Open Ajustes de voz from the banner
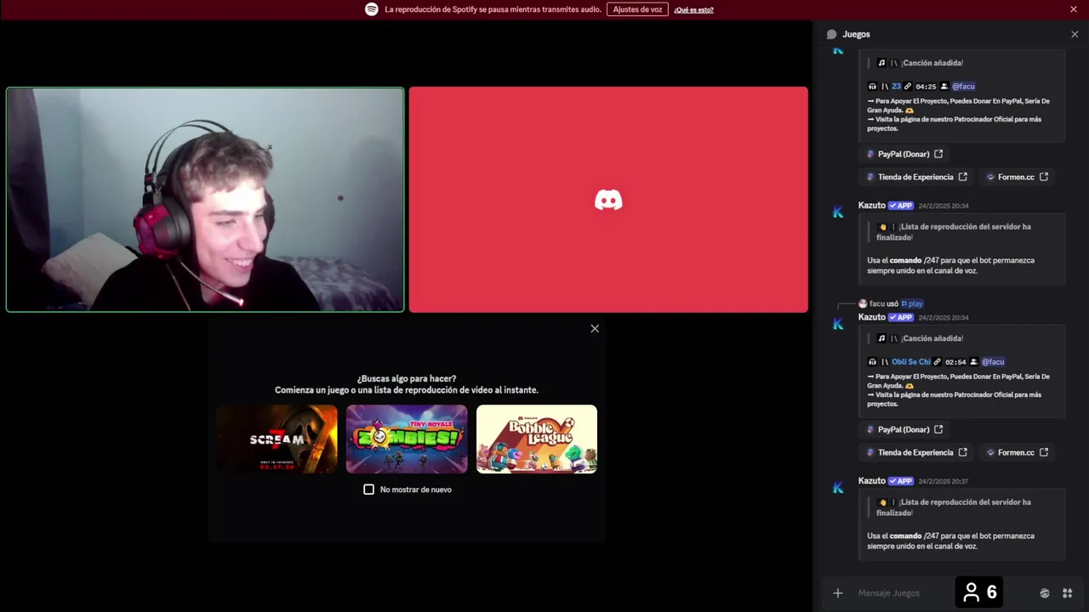Screen dimensions: 1089x612 pyautogui.click(x=637, y=9)
